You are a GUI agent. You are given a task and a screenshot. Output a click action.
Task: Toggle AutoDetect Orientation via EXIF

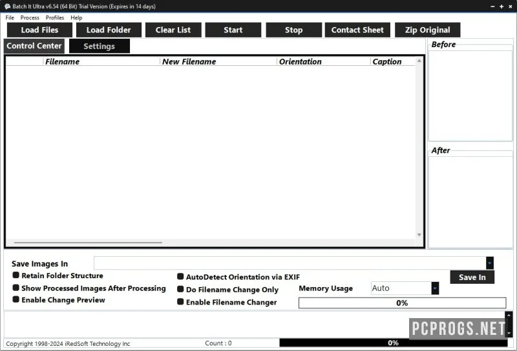click(x=180, y=276)
